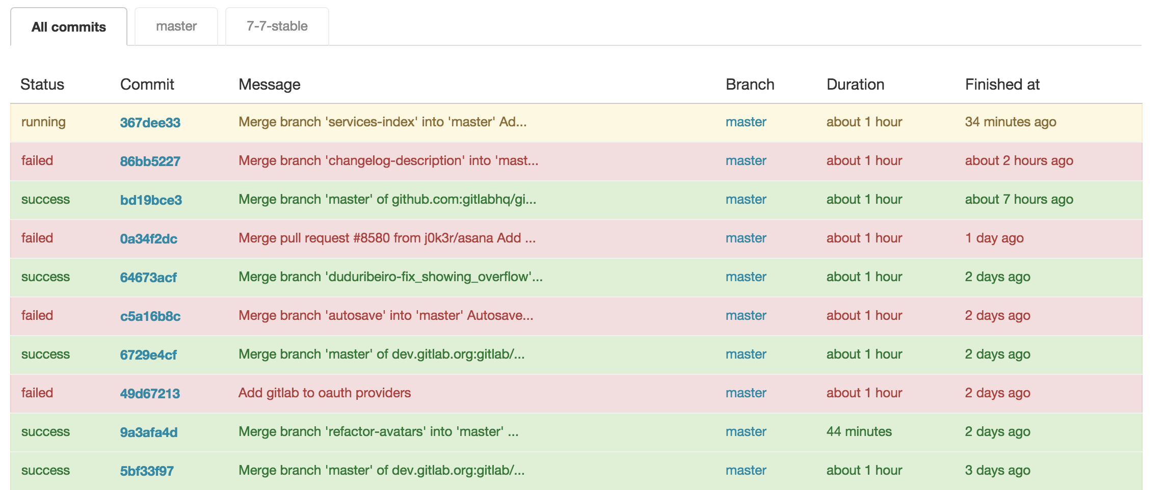Open commit 5bf33f97

147,471
